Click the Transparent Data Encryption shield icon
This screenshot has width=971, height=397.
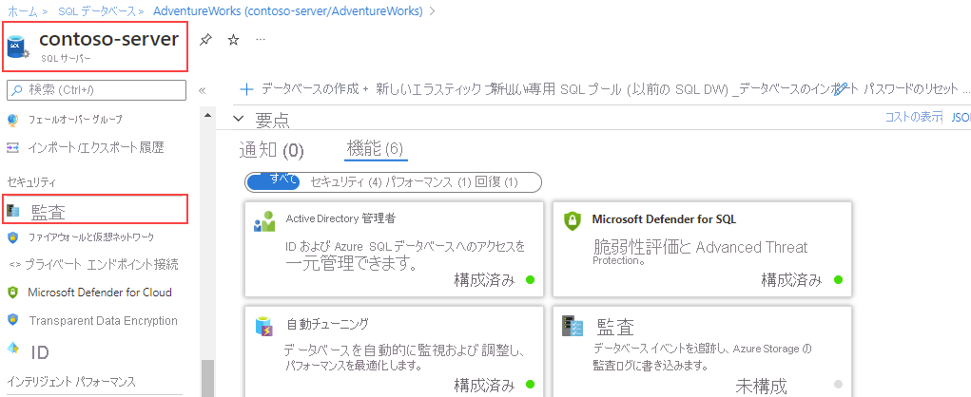13,320
